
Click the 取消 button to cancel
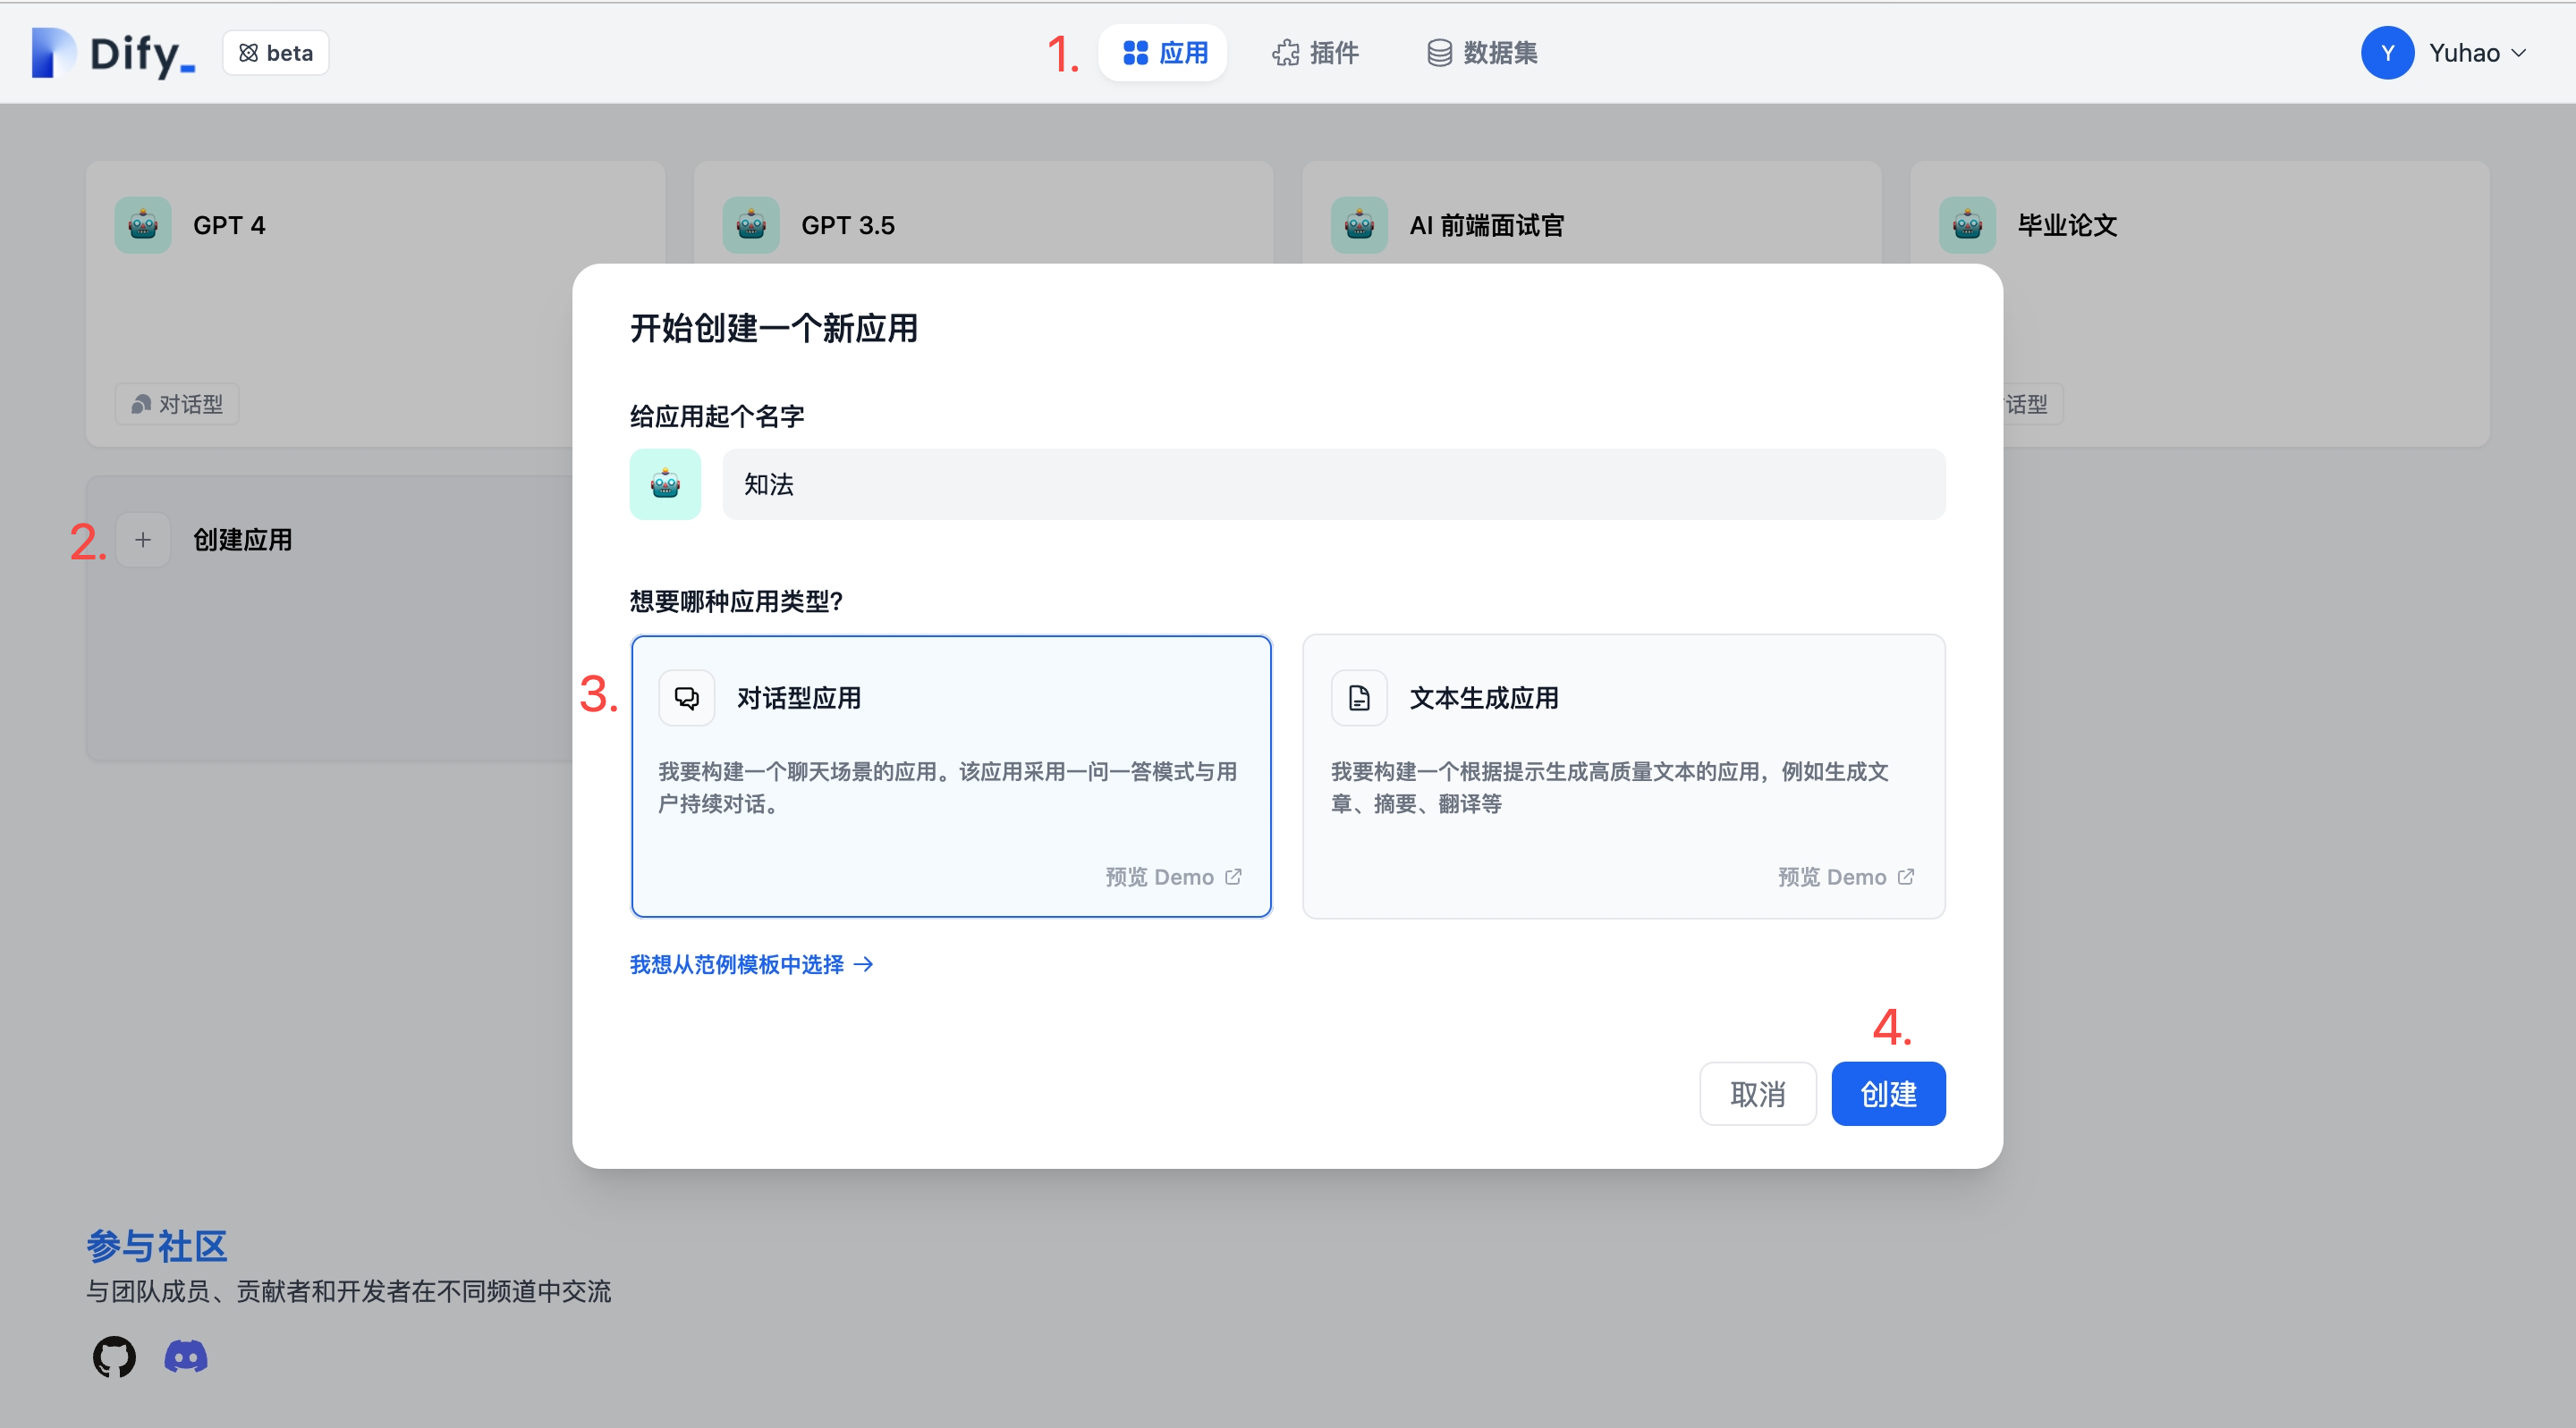1757,1094
